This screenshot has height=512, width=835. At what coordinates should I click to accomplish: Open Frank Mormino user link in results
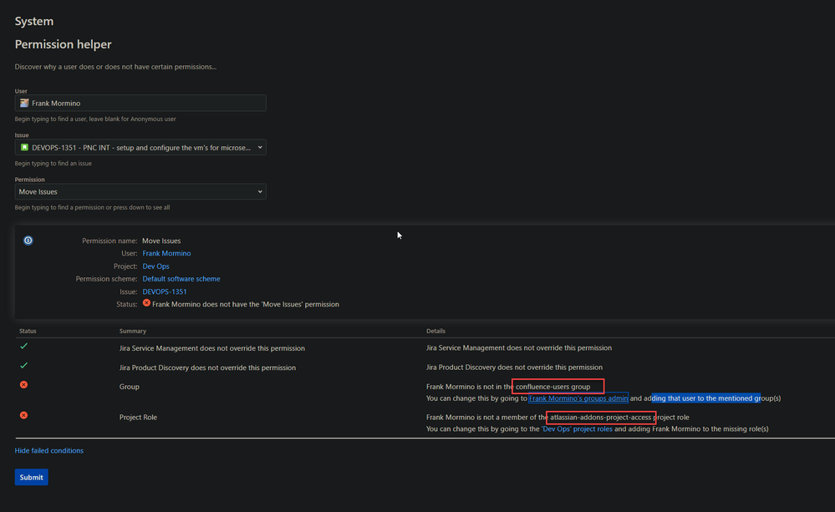[166, 253]
